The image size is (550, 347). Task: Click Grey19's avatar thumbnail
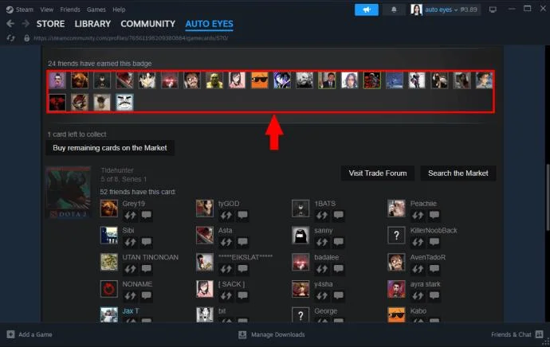pos(109,209)
